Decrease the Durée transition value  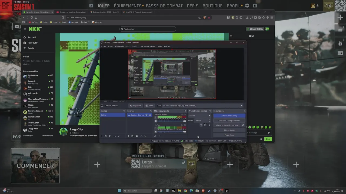click(x=209, y=122)
